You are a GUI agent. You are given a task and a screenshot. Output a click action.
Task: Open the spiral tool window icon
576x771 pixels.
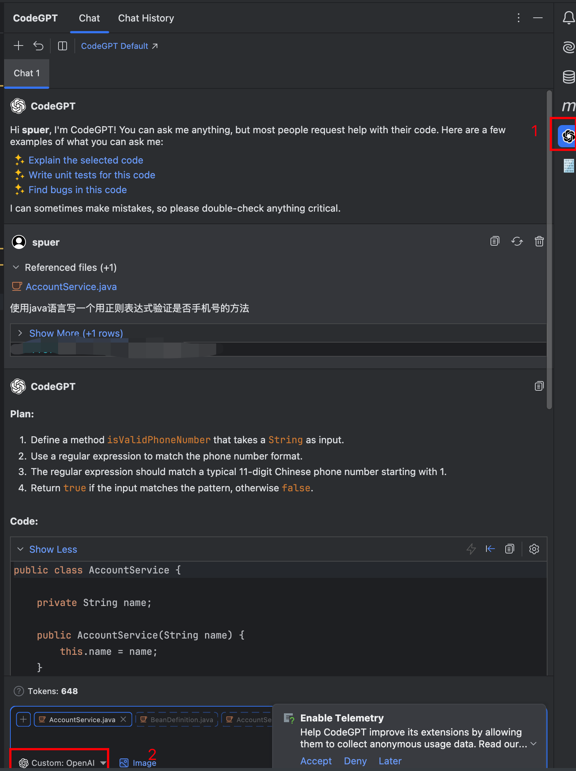(x=569, y=47)
